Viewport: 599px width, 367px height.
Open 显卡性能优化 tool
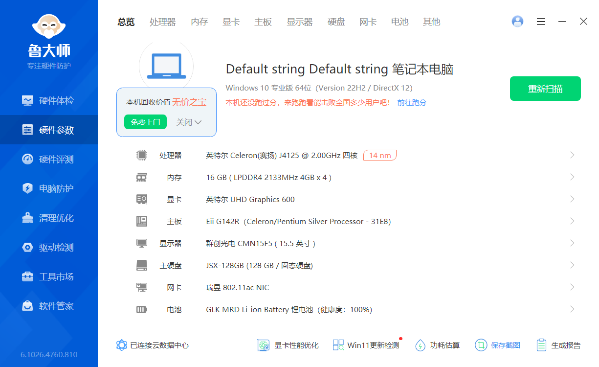click(x=288, y=345)
